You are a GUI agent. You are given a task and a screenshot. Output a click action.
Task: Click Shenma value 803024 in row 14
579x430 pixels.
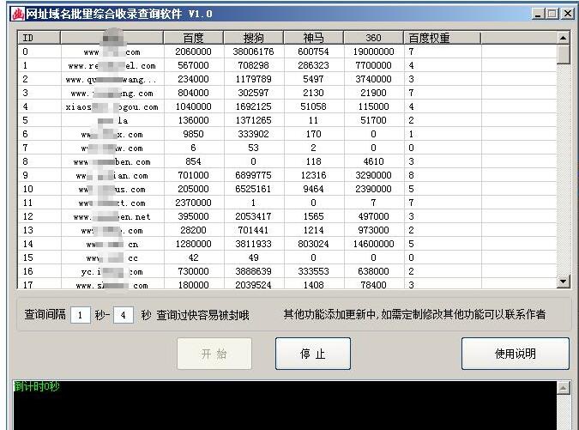coord(313,244)
